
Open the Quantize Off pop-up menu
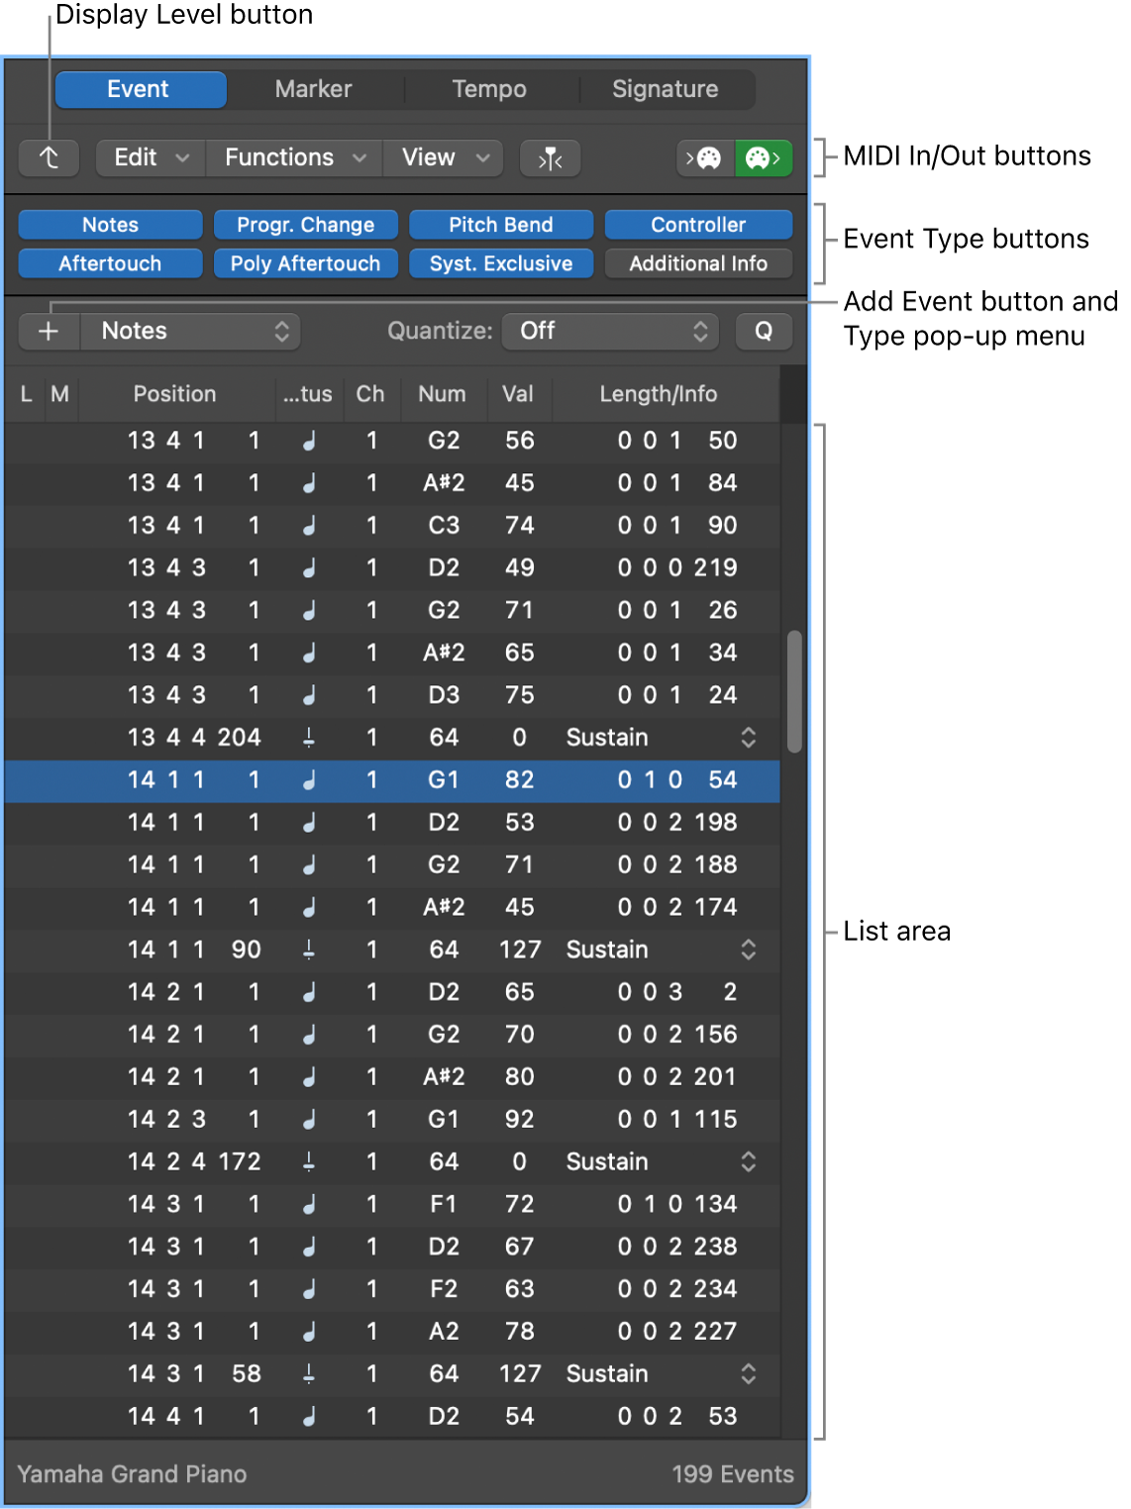tap(613, 332)
